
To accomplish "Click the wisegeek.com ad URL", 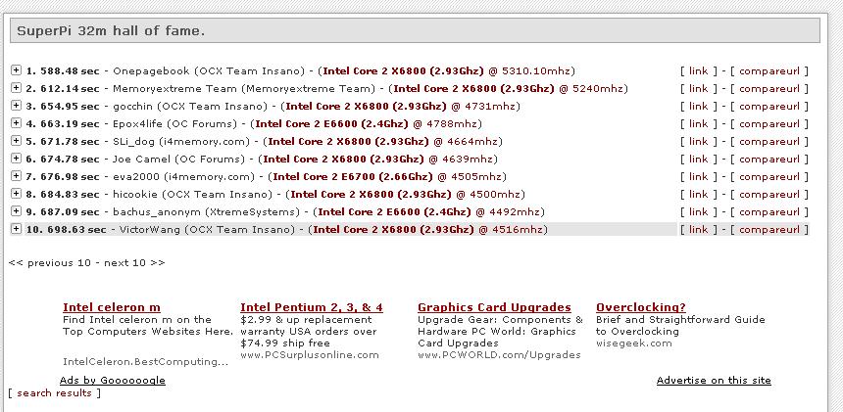I will [x=634, y=343].
